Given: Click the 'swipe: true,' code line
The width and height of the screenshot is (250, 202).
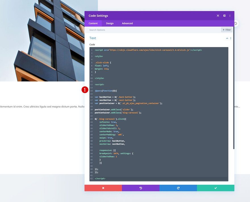Looking at the screenshot, I should coord(106,138).
